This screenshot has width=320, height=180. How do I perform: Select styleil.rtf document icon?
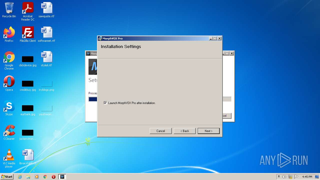click(46, 59)
